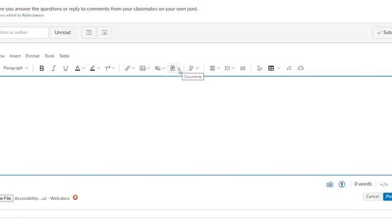Open the Paragraph style dropdown

click(15, 68)
